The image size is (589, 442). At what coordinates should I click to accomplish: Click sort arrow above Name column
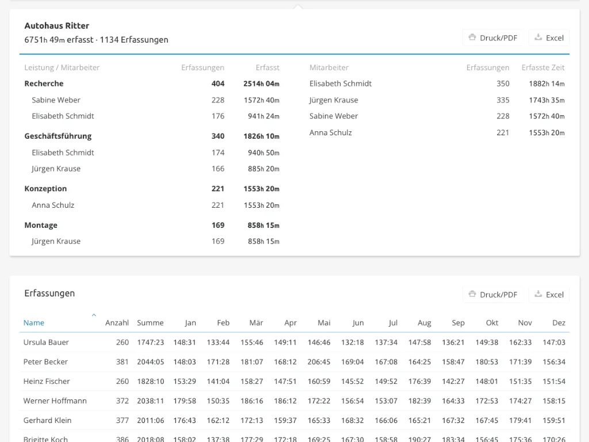click(94, 315)
